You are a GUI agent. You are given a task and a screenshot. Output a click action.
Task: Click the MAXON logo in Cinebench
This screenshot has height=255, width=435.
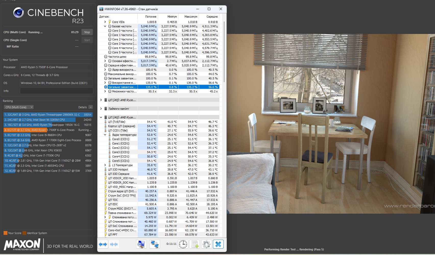tap(22, 245)
